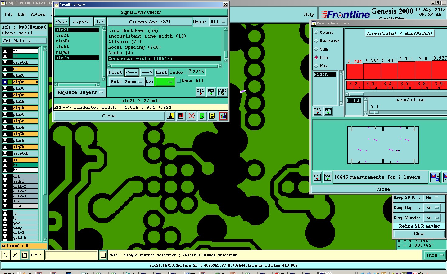This screenshot has height=274, width=447.
Task: Select Line Neckdown (56) category
Action: pos(133,31)
